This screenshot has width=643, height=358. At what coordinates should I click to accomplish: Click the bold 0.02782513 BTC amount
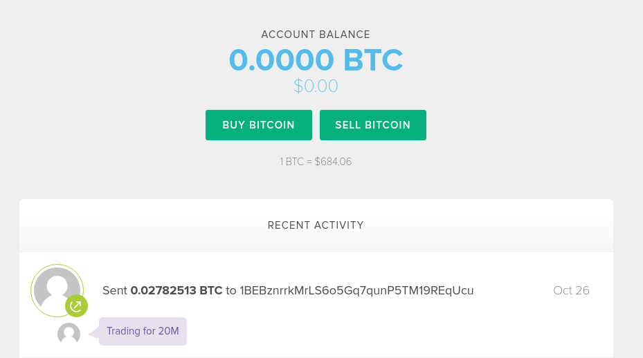pos(176,290)
